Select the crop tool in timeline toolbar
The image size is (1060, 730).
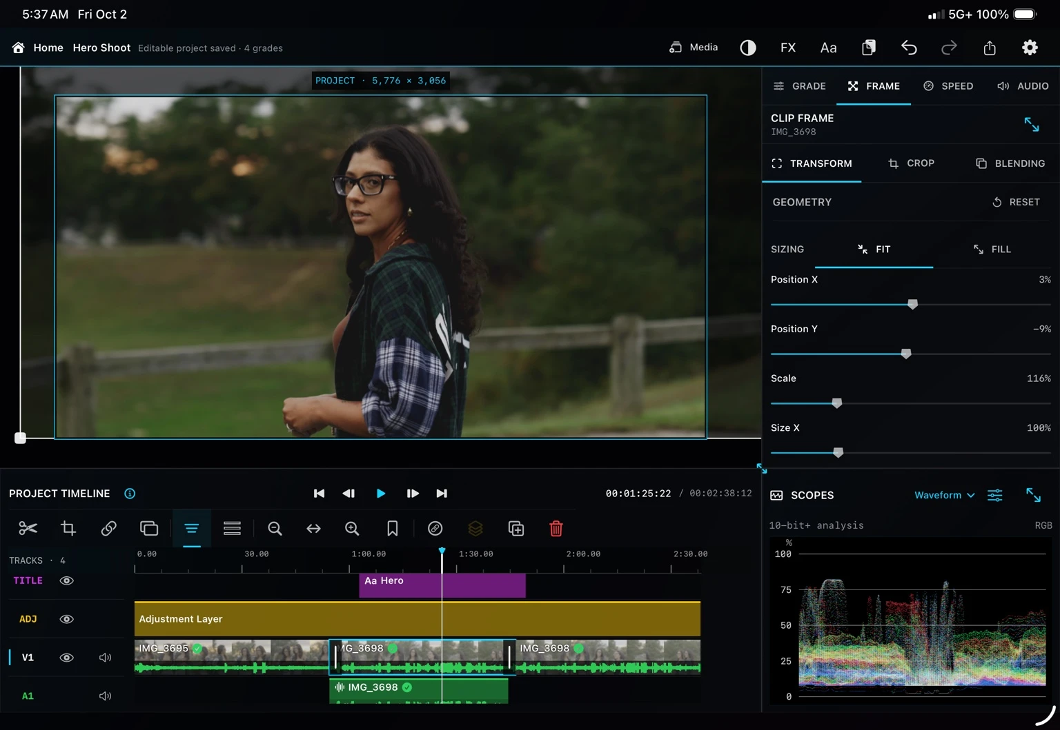[x=68, y=529]
